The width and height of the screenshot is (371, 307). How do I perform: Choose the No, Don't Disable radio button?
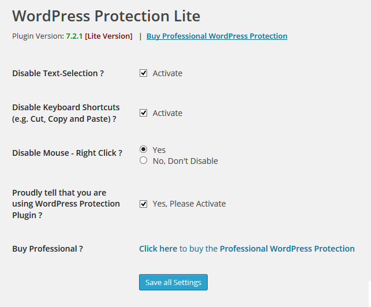[x=143, y=160]
